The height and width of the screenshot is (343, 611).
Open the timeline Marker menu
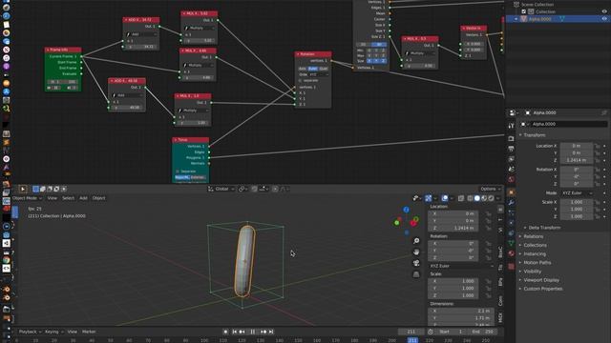[89, 332]
